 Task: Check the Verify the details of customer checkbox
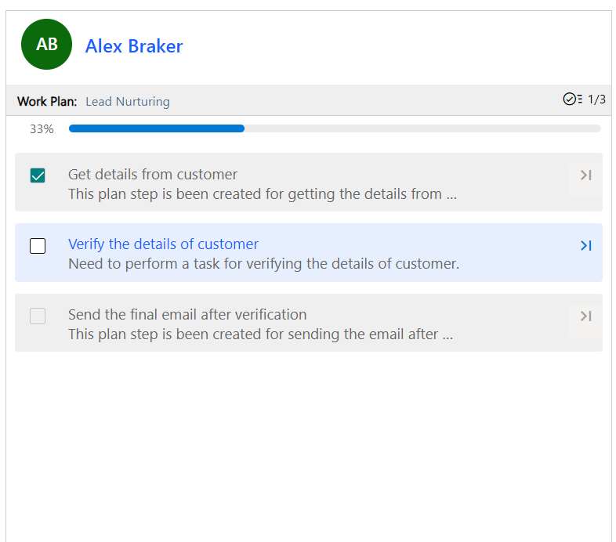38,246
